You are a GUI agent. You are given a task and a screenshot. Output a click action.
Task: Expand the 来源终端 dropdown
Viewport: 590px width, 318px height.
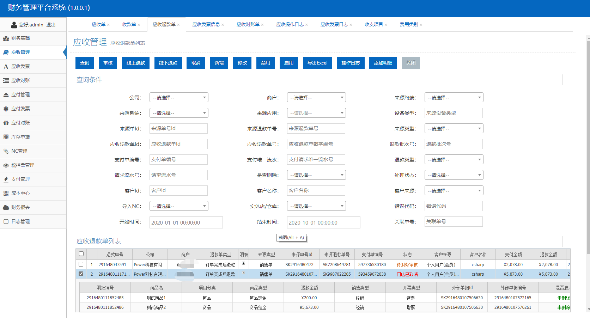[x=454, y=98]
